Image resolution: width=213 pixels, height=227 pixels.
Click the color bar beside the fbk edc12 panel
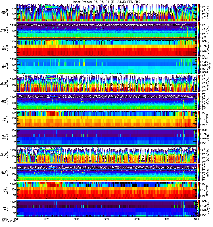pos(199,190)
